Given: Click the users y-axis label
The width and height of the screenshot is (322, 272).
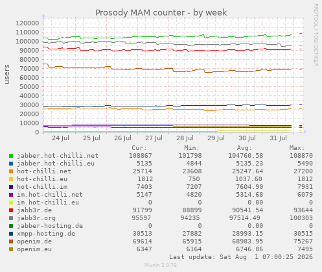Looking at the screenshot, I should coord(7,74).
